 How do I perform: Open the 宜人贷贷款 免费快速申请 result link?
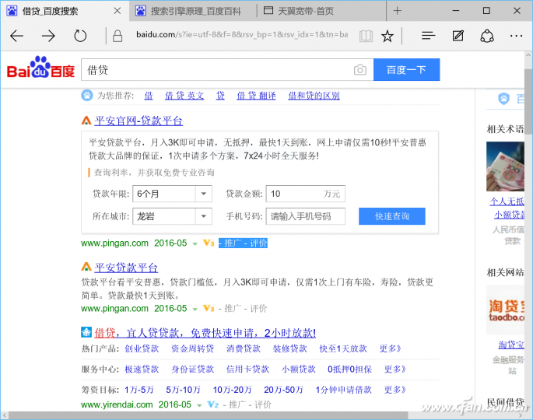pos(205,333)
